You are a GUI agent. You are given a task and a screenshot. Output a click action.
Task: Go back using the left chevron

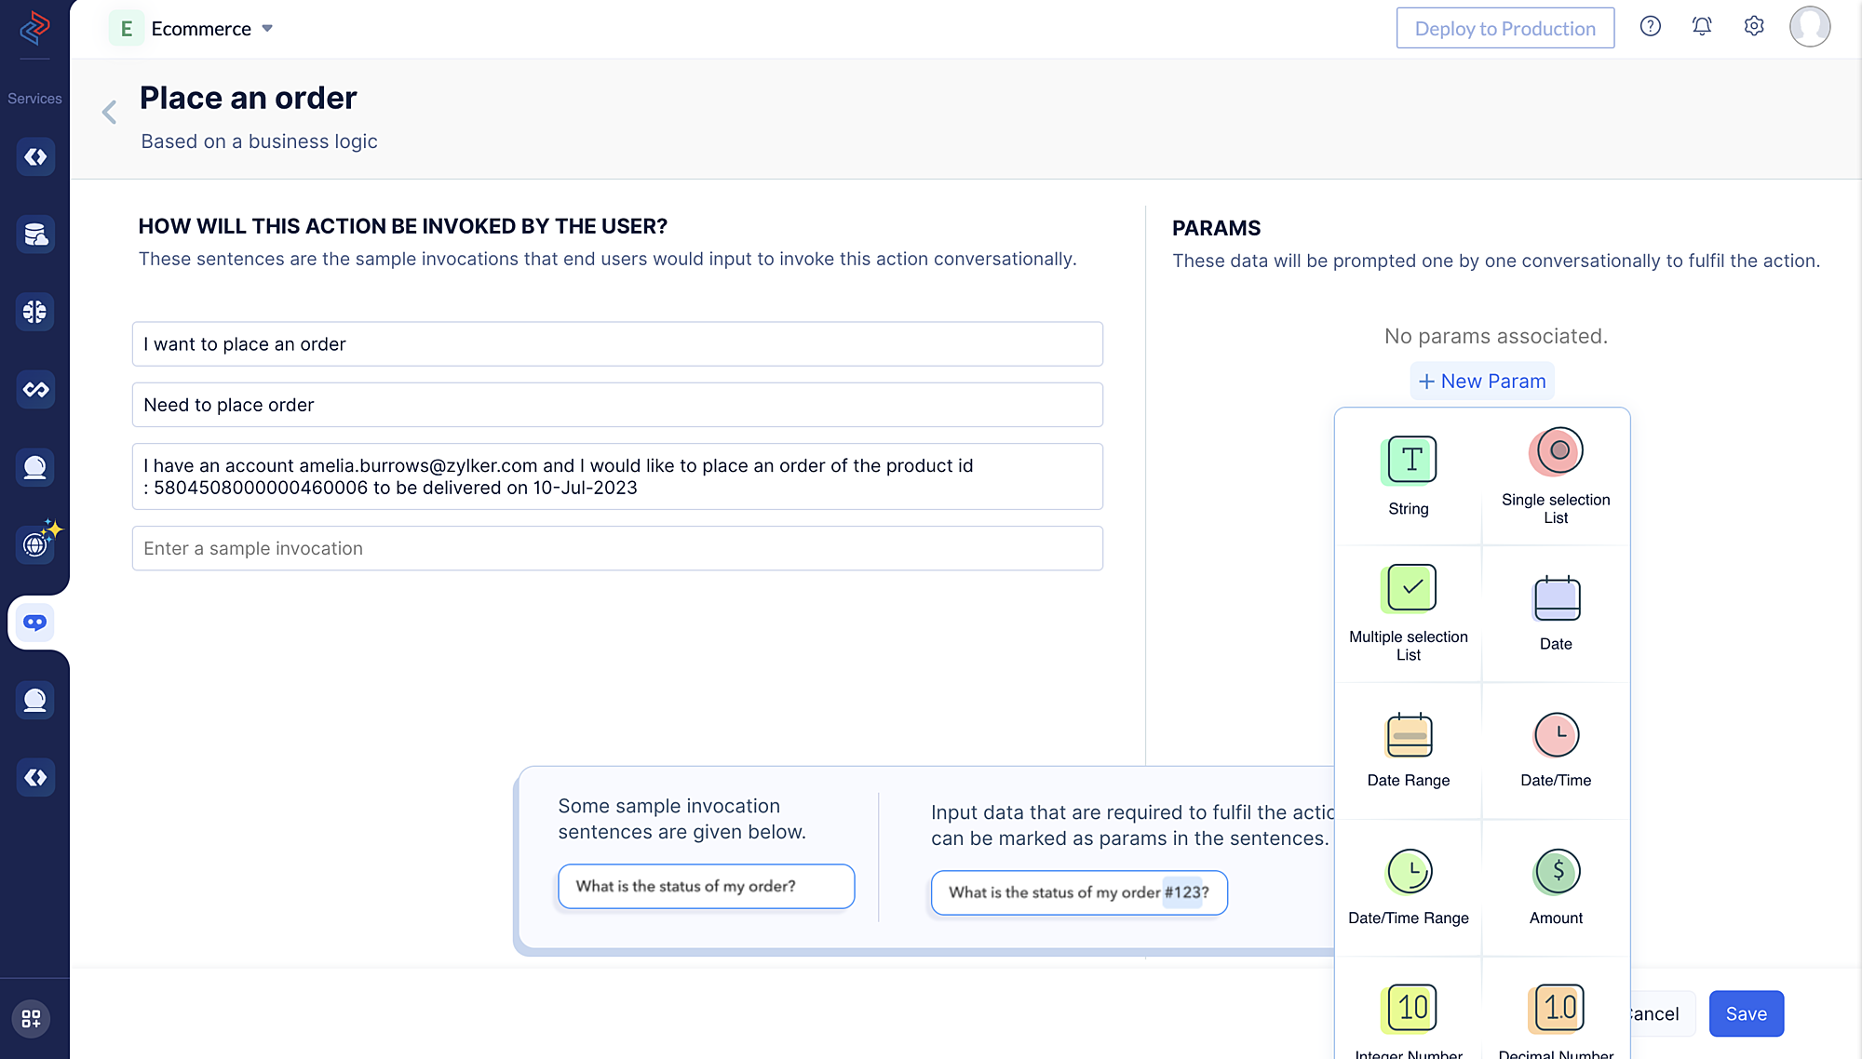(110, 113)
